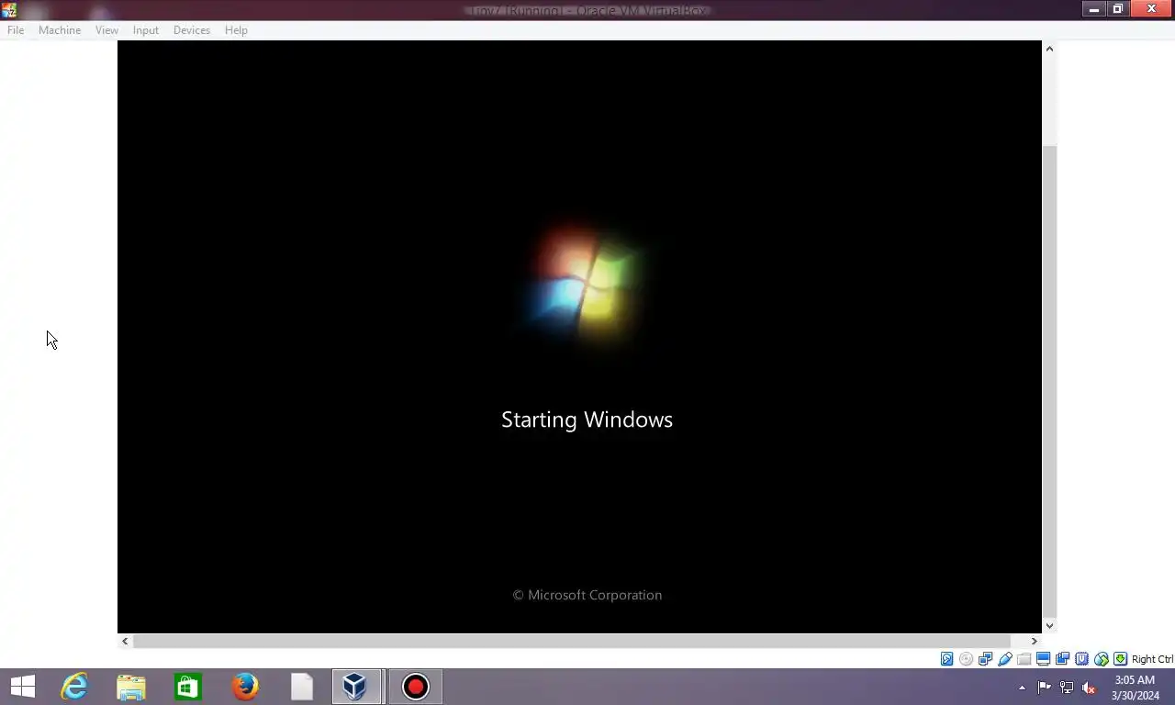Open the blank document taskbar icon

coord(302,687)
